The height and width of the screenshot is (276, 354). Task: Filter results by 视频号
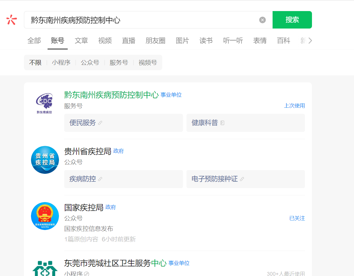click(148, 63)
